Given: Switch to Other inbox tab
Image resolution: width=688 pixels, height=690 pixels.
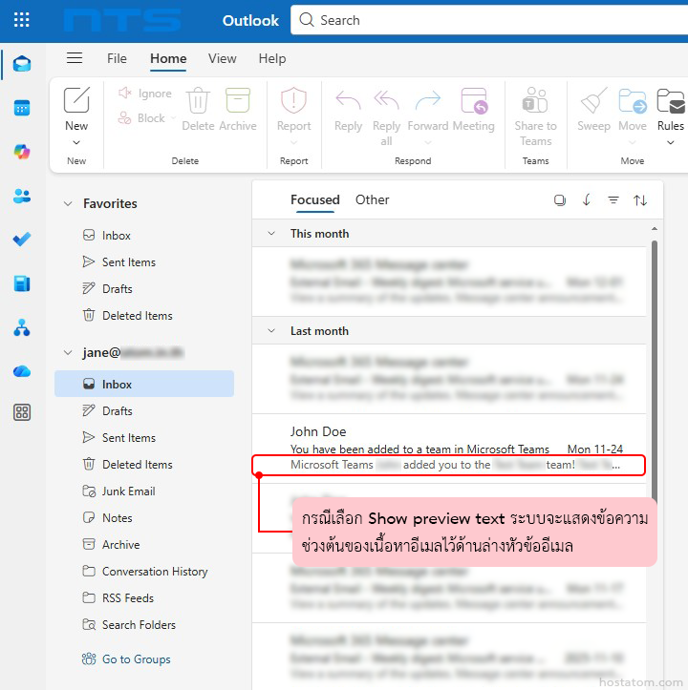Looking at the screenshot, I should pyautogui.click(x=373, y=199).
